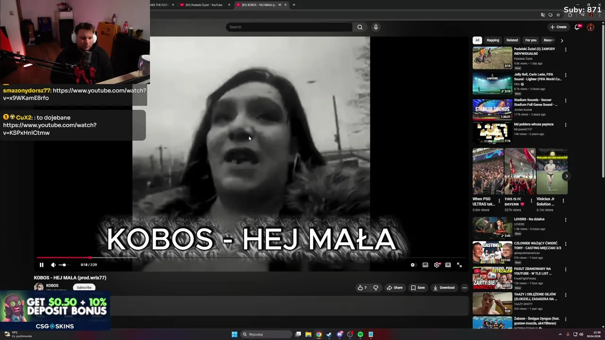The image size is (605, 340).
Task: Open the Casting Mięczaki 3/3 video
Action: coord(492,252)
